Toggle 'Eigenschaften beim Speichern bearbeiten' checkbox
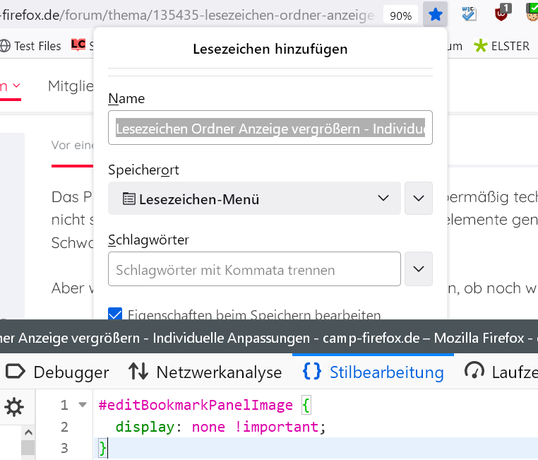Screen dimensions: 538x460 tap(115, 314)
